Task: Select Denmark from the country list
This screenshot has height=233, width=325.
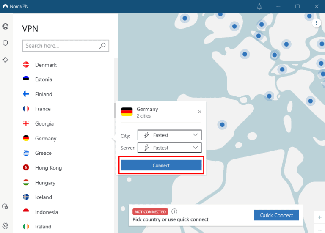Action: click(x=46, y=65)
